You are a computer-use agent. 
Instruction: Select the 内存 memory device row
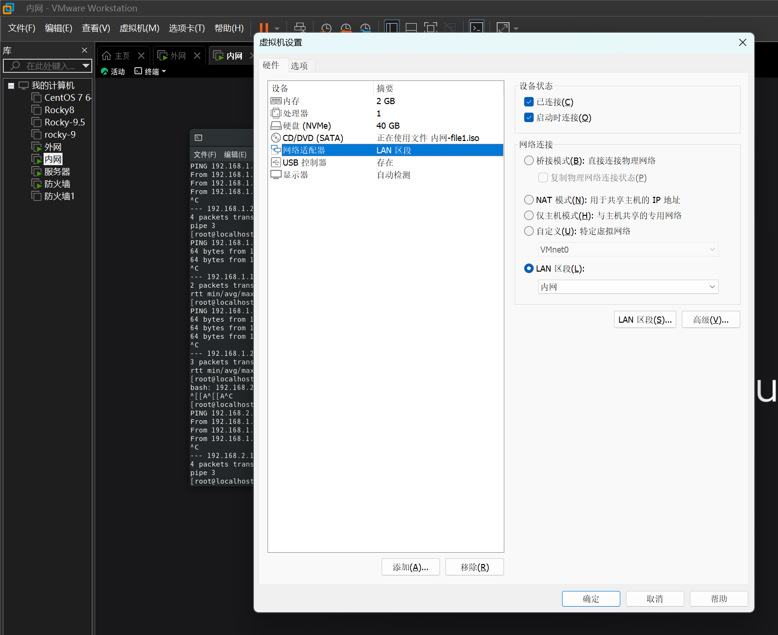point(385,101)
